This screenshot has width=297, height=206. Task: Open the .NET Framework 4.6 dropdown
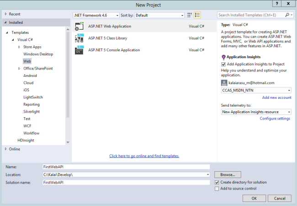[96, 16]
